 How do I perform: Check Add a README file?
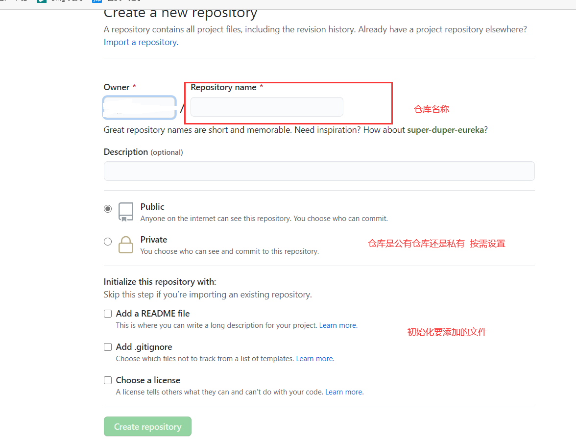click(x=108, y=314)
